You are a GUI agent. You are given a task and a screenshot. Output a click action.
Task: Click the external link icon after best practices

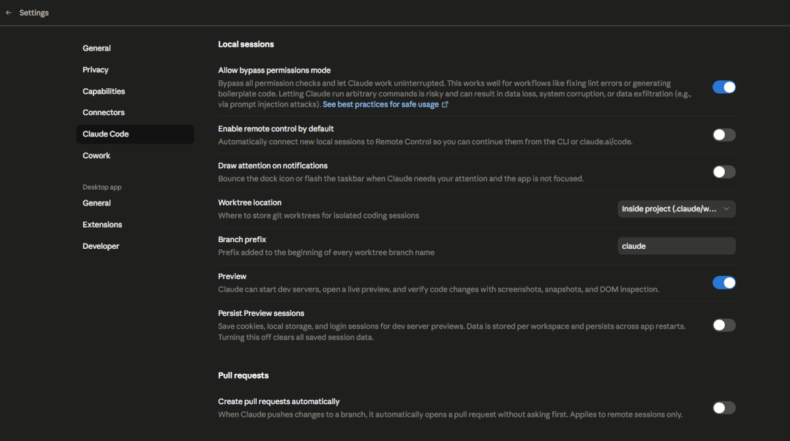(x=445, y=105)
